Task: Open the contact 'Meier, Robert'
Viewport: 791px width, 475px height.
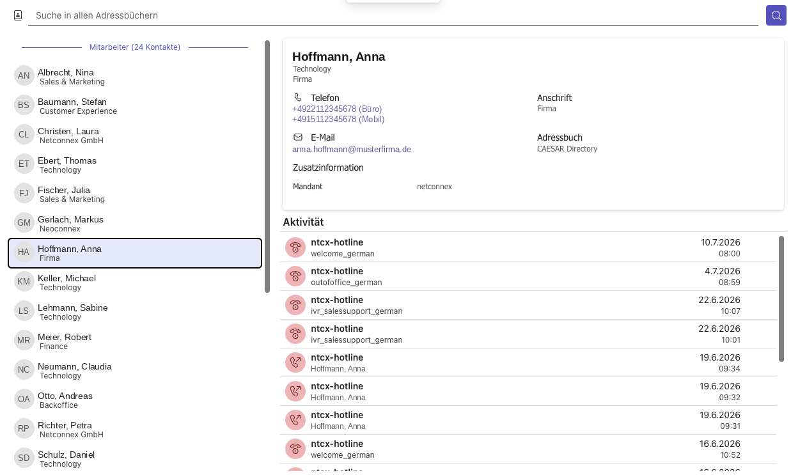Action: tap(135, 341)
